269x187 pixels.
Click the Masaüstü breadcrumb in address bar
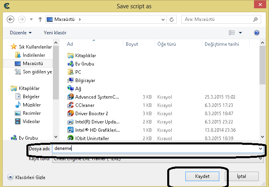pos(64,19)
